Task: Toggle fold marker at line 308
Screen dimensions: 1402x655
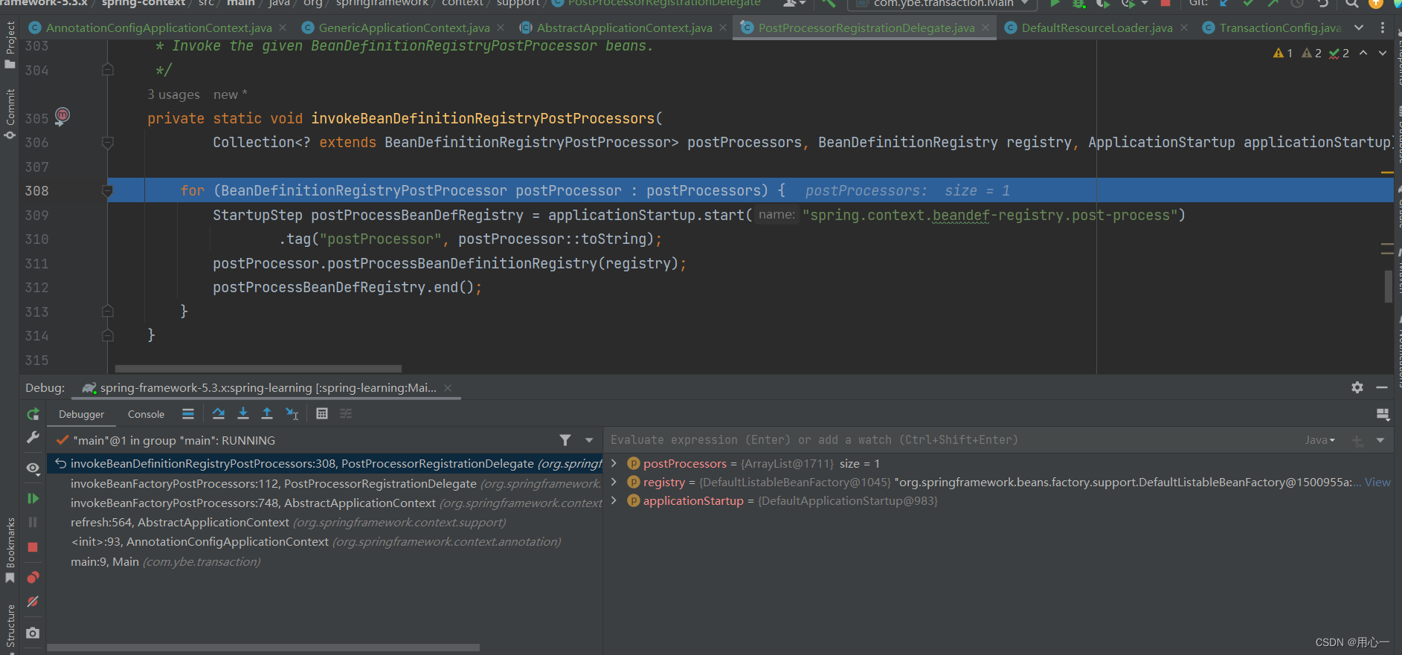Action: click(x=108, y=191)
